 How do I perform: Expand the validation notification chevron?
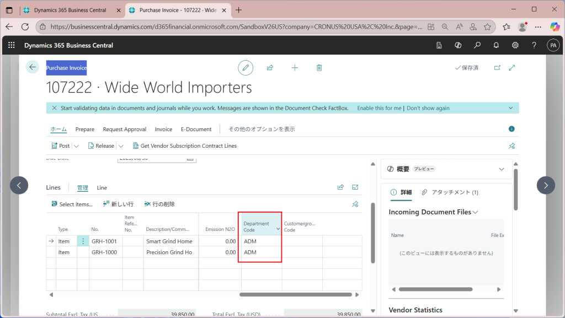[510, 108]
